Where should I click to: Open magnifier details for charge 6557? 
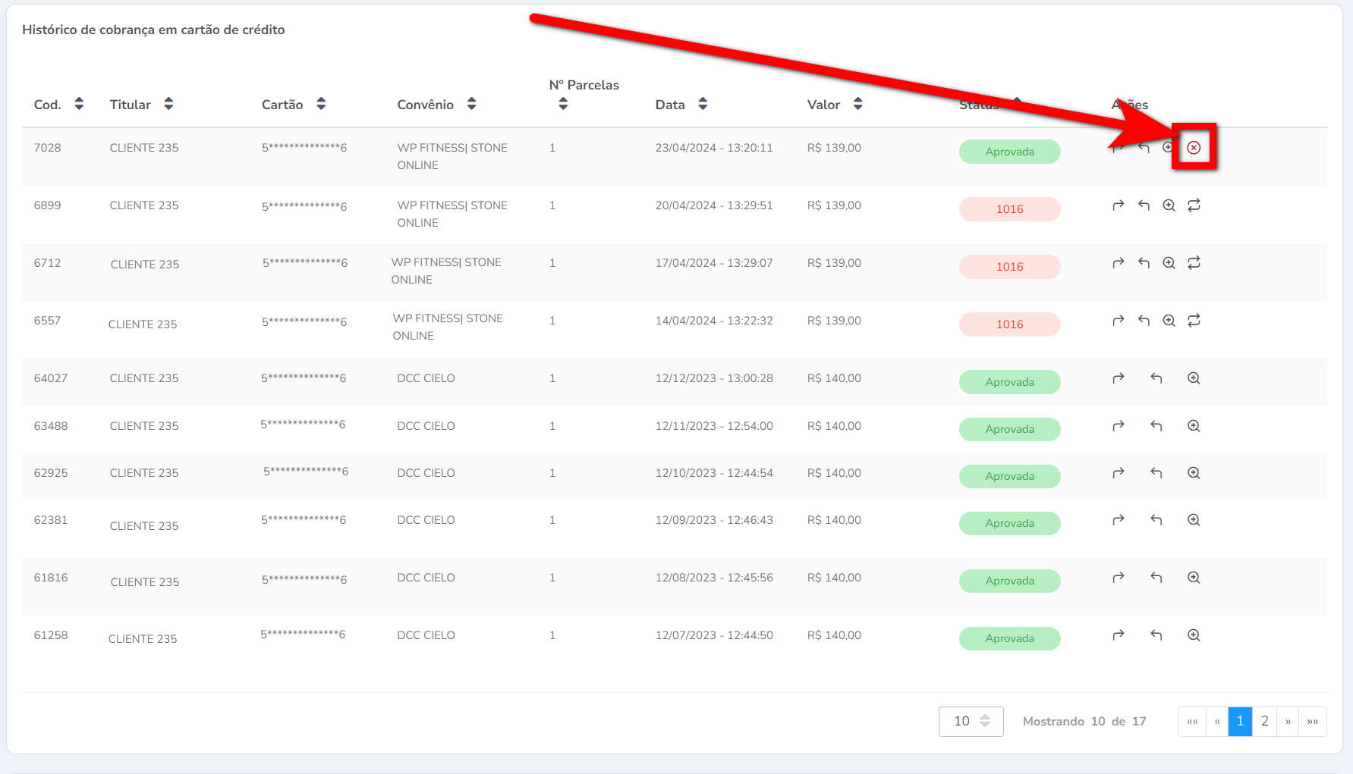1169,321
